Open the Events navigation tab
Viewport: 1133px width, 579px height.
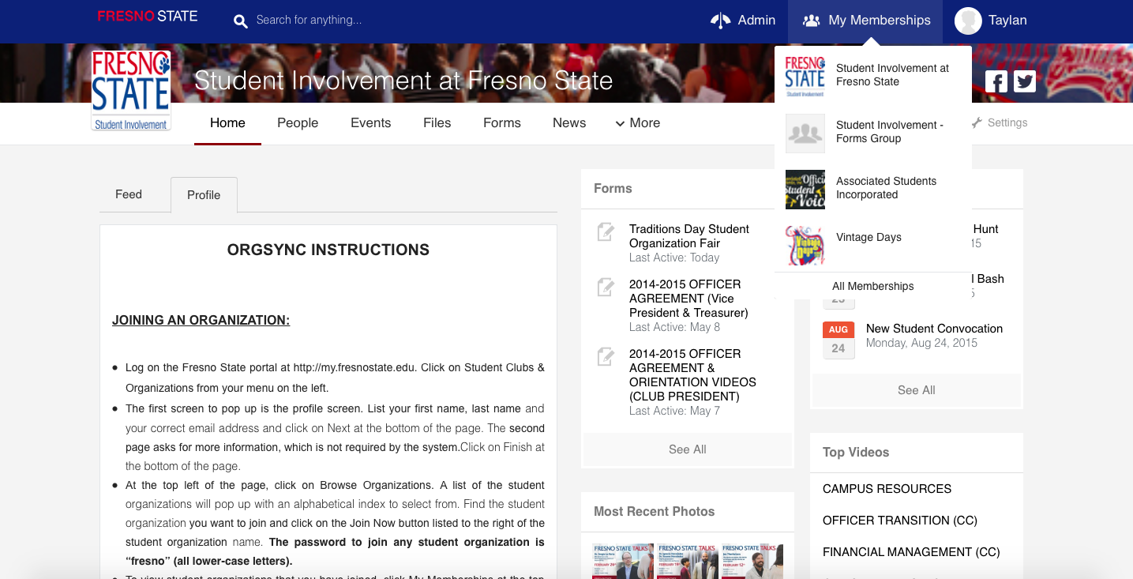[370, 123]
